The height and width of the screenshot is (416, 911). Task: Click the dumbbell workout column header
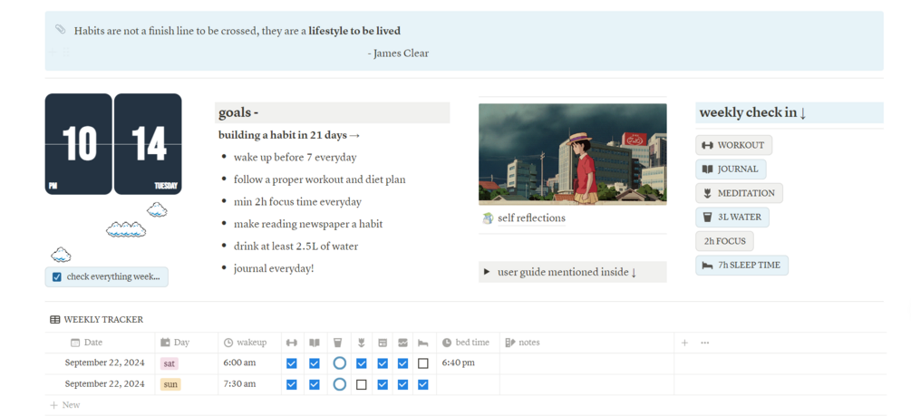pyautogui.click(x=292, y=343)
